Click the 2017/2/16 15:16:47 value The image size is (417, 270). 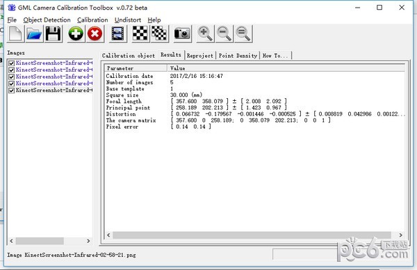pyautogui.click(x=197, y=76)
